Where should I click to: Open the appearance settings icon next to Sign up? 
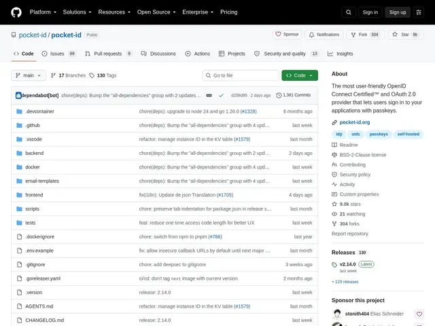pyautogui.click(x=419, y=12)
